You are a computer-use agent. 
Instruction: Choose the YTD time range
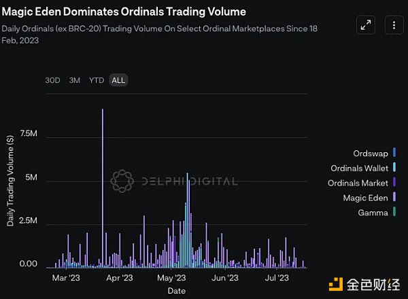(97, 80)
